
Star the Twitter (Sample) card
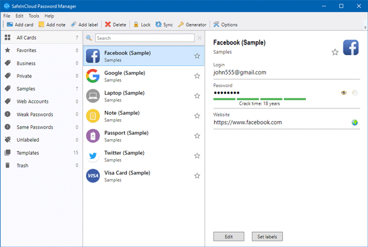coord(197,155)
